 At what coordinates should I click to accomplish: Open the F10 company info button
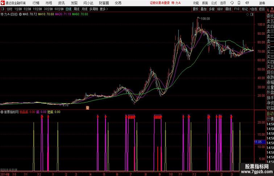pyautogui.click(x=237, y=9)
